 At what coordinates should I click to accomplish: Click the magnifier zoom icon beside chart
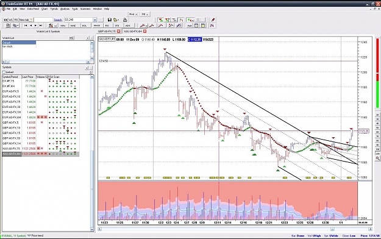point(377,159)
